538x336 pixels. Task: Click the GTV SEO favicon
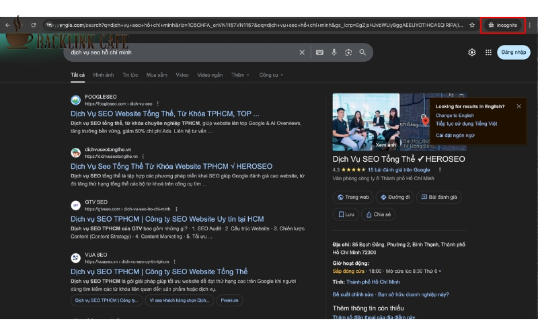point(75,206)
